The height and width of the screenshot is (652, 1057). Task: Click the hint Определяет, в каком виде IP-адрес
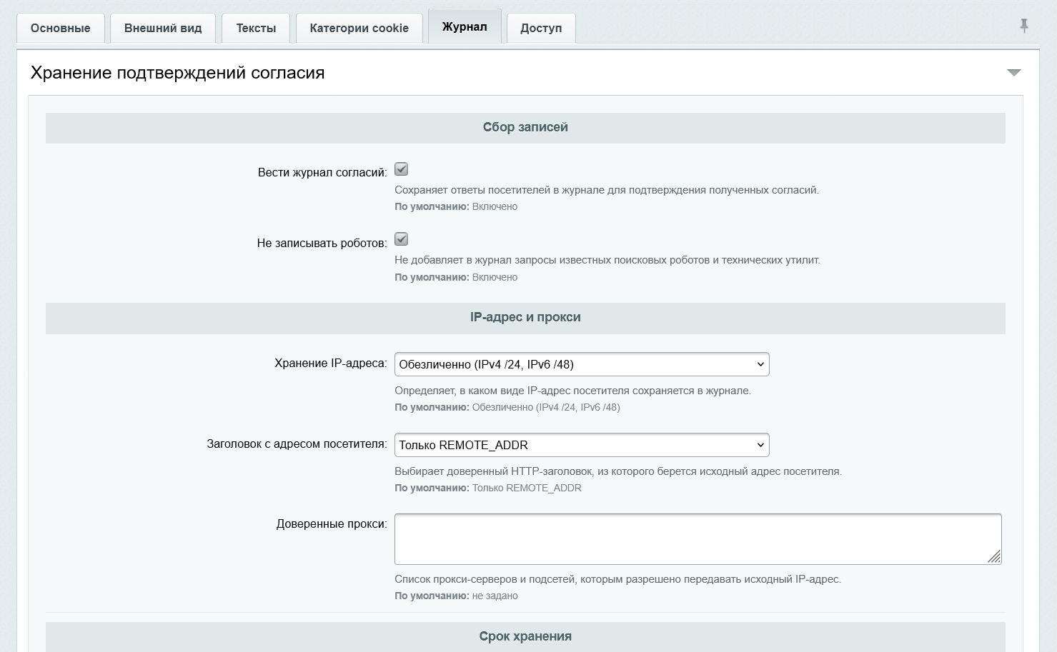572,391
